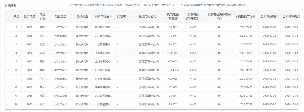The image size is (304, 112).
Task: Click the 竞价年度 column header
Action: coord(30,16)
